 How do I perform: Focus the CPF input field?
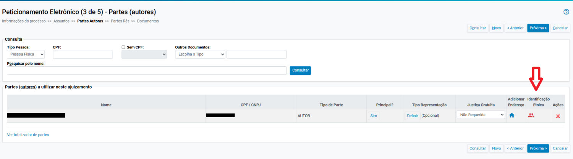point(83,55)
